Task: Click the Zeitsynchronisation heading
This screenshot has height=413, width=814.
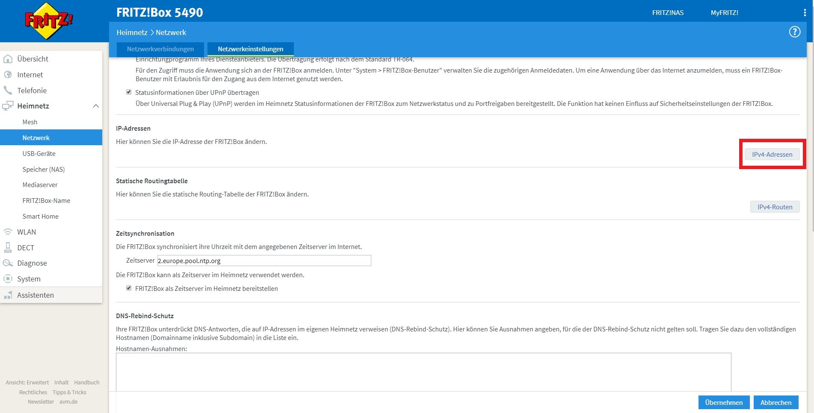Action: click(145, 233)
